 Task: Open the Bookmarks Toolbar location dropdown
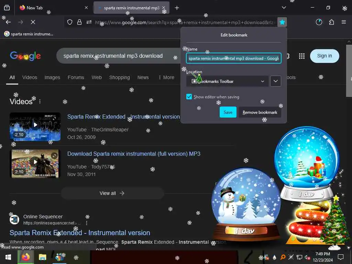coord(228,81)
